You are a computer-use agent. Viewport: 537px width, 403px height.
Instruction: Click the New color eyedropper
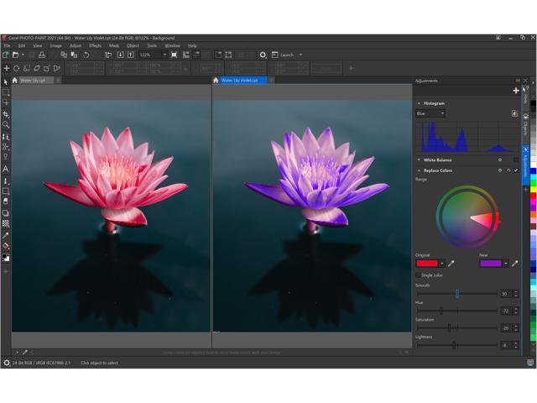click(514, 264)
